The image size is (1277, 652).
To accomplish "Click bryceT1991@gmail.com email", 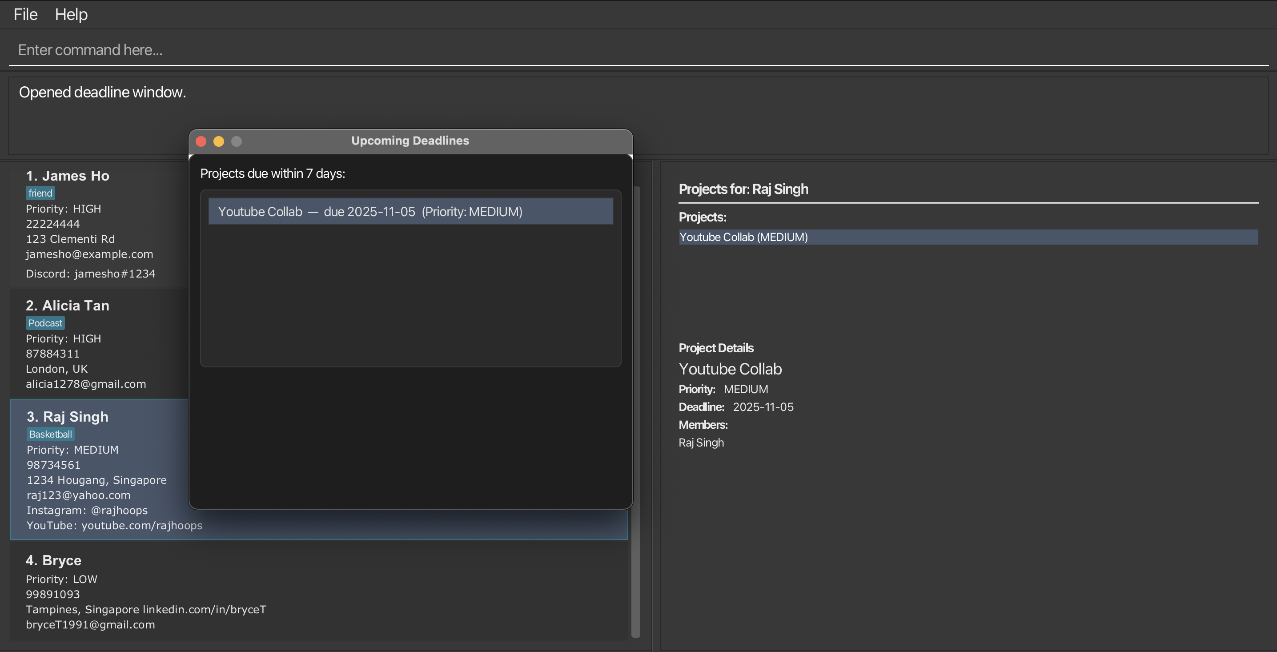I will click(90, 624).
